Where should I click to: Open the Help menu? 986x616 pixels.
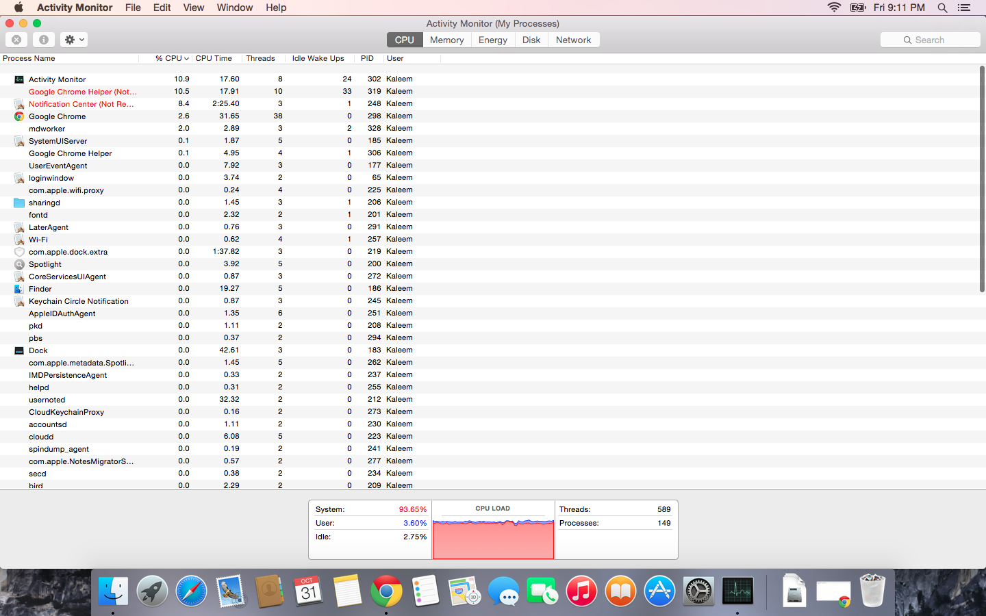click(276, 8)
